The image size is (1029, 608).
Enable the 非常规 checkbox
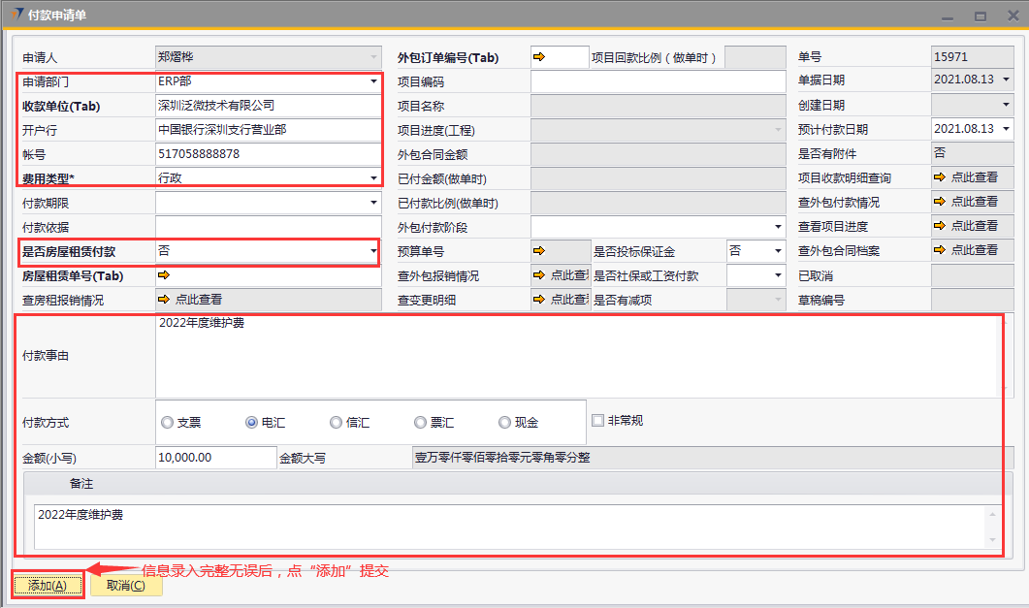tap(598, 420)
